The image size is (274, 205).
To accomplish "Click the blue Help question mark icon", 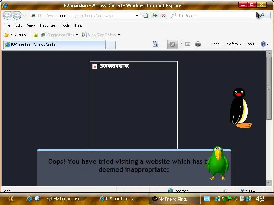I will point(263,44).
